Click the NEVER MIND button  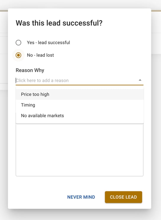point(81,197)
